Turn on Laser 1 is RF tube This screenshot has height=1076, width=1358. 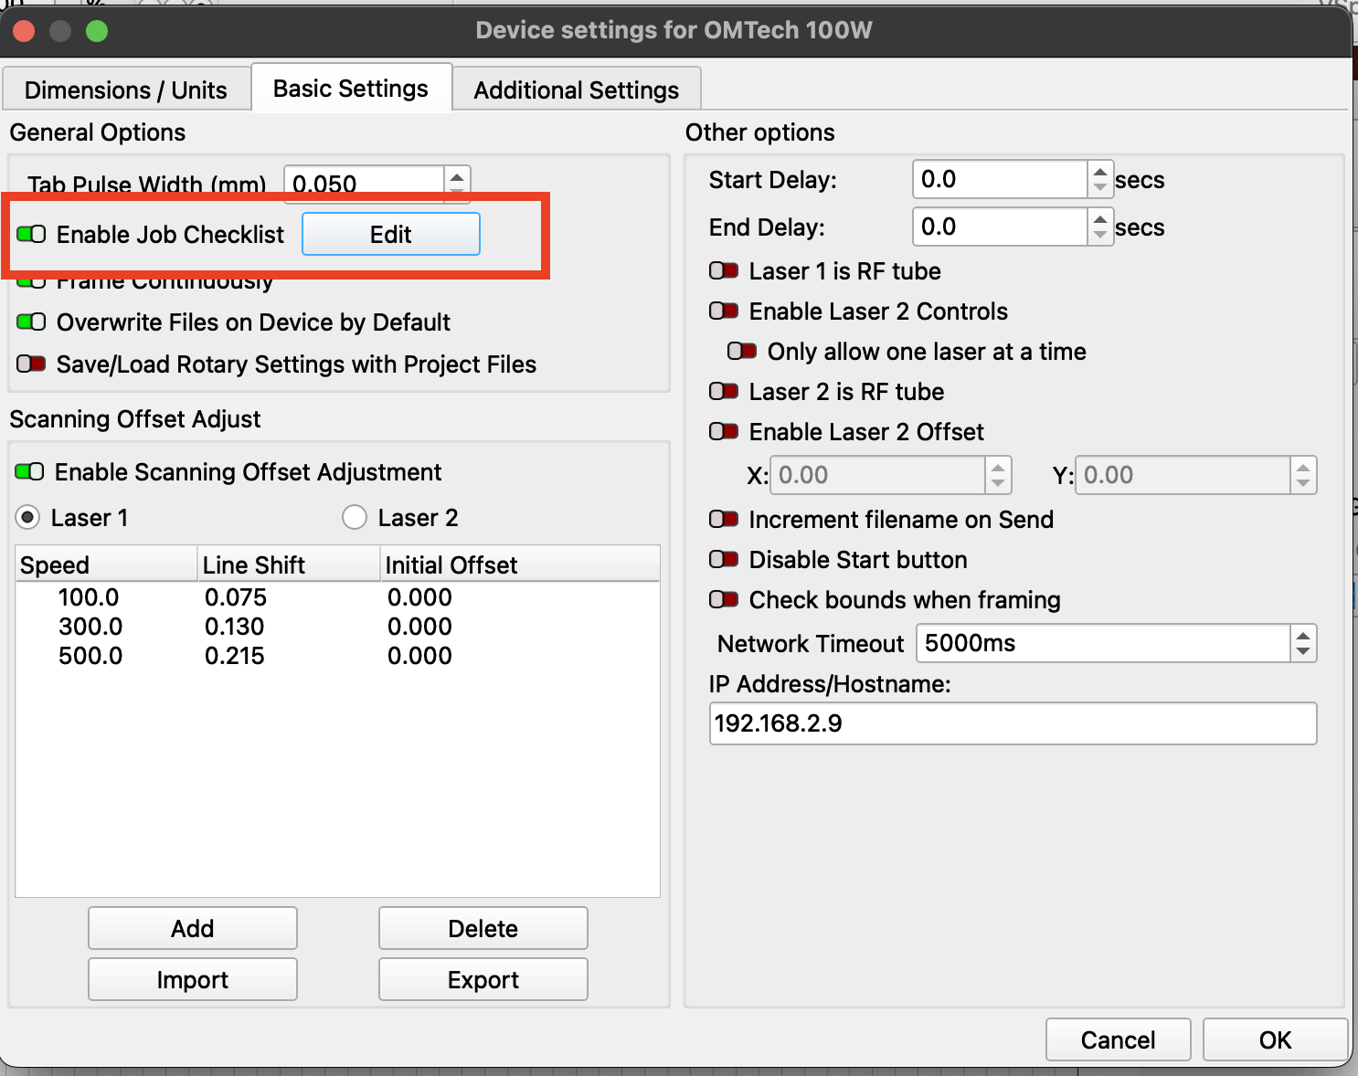pyautogui.click(x=724, y=271)
